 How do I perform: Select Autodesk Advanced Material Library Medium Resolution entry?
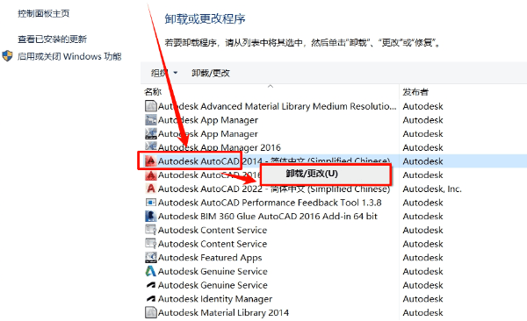click(x=277, y=106)
